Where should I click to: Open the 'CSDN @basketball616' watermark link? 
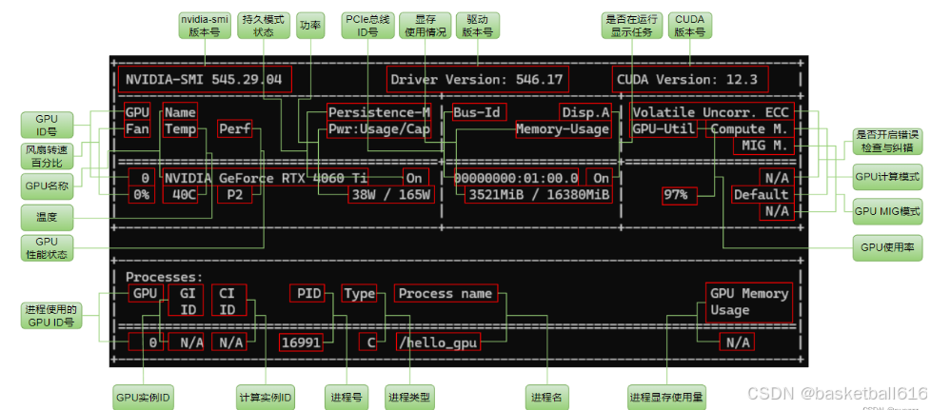[836, 394]
